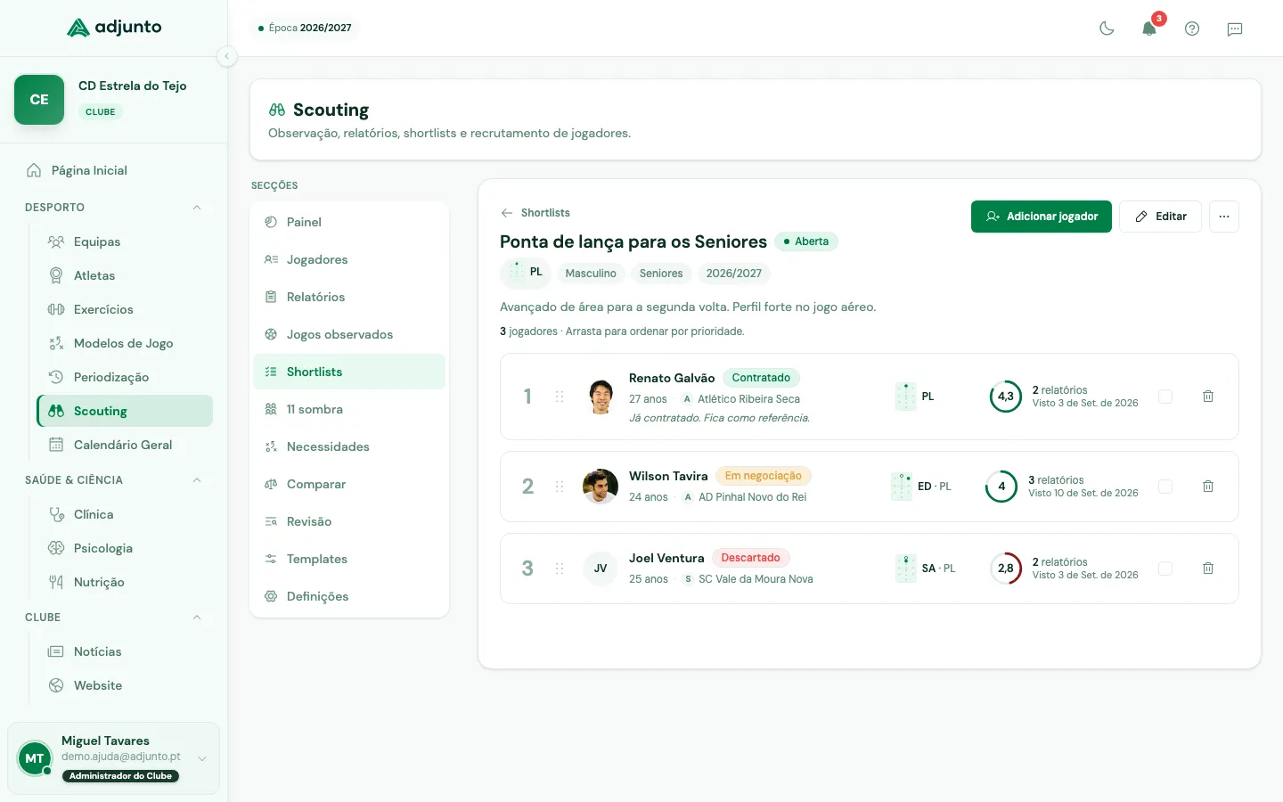The height and width of the screenshot is (802, 1283).
Task: Collapse the Saúde & Ciência group
Action: [197, 480]
